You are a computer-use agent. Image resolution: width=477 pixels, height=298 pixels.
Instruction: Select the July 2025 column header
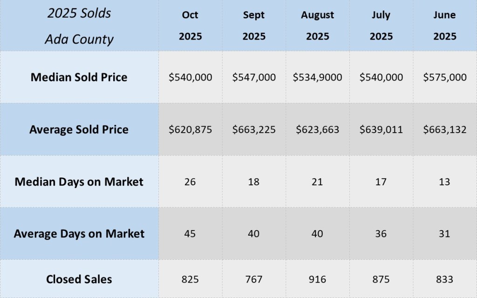click(381, 26)
